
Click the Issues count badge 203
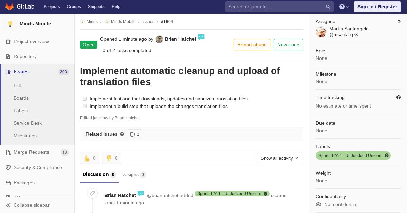point(63,72)
